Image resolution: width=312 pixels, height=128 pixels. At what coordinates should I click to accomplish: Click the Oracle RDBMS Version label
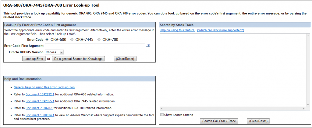[26, 52]
